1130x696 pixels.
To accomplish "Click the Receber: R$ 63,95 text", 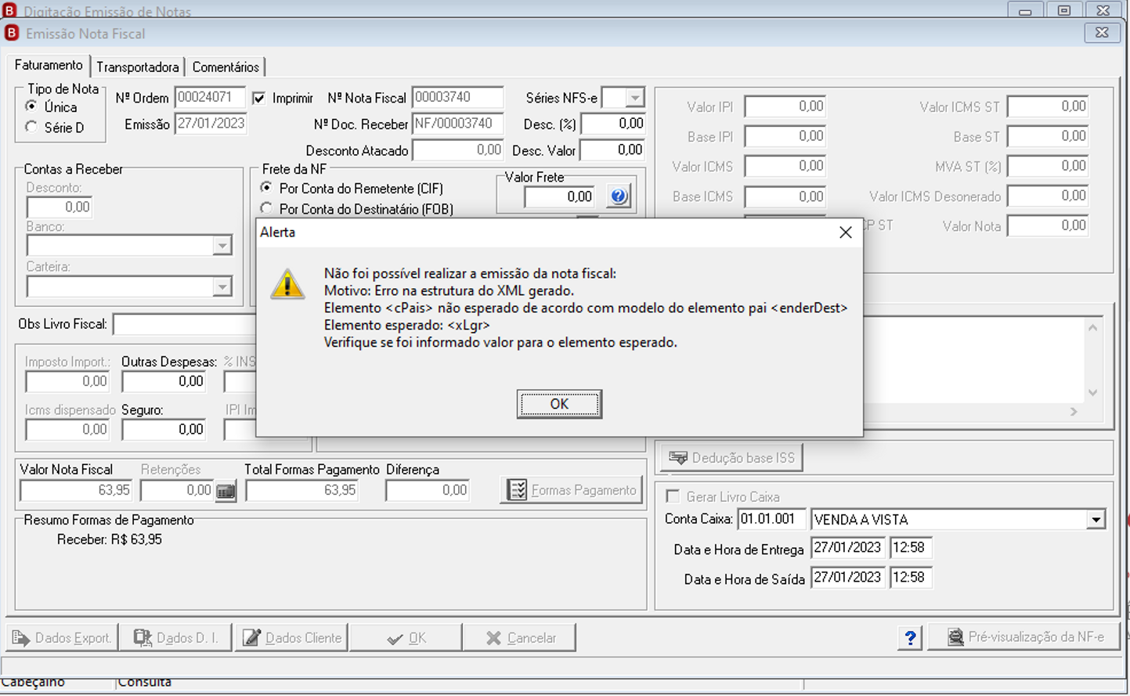I will pyautogui.click(x=110, y=539).
